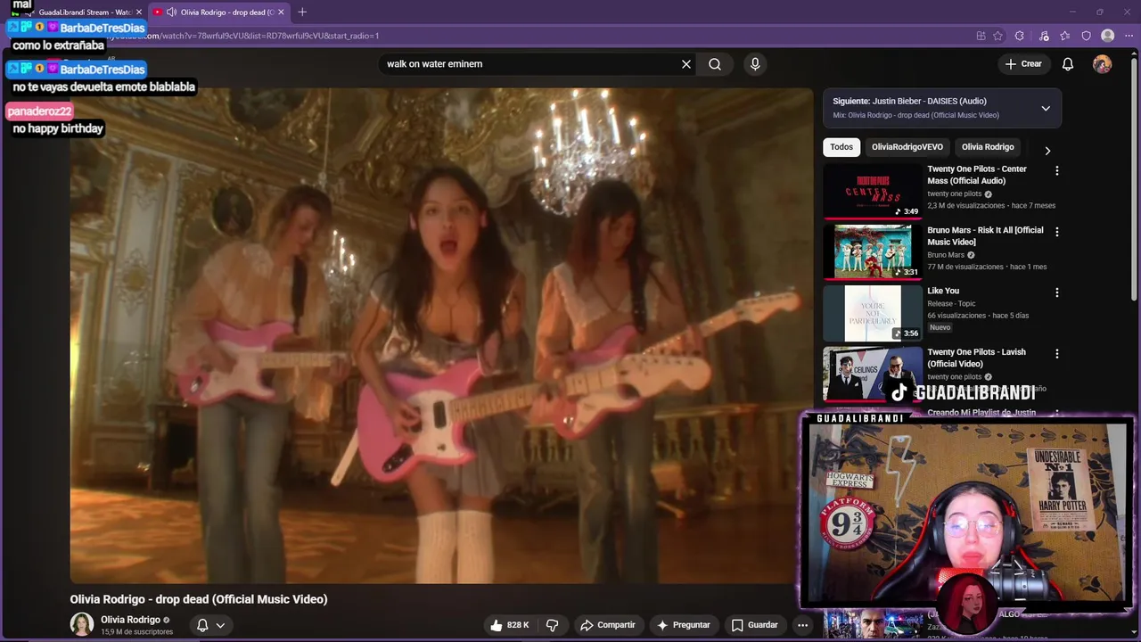Open the Lavish video thumbnail
This screenshot has height=642, width=1141.
pyautogui.click(x=873, y=374)
